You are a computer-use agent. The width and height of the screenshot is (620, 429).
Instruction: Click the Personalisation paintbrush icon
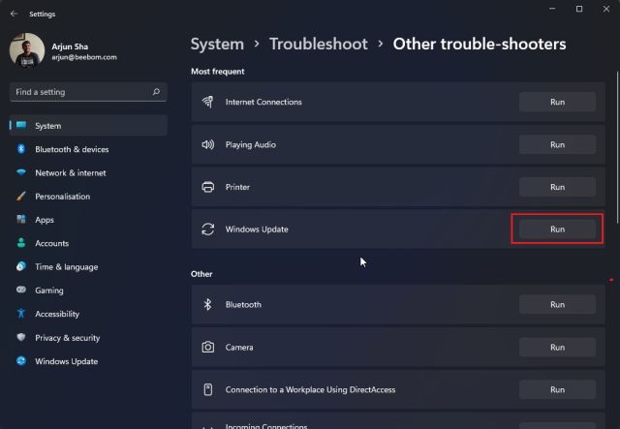click(x=21, y=197)
